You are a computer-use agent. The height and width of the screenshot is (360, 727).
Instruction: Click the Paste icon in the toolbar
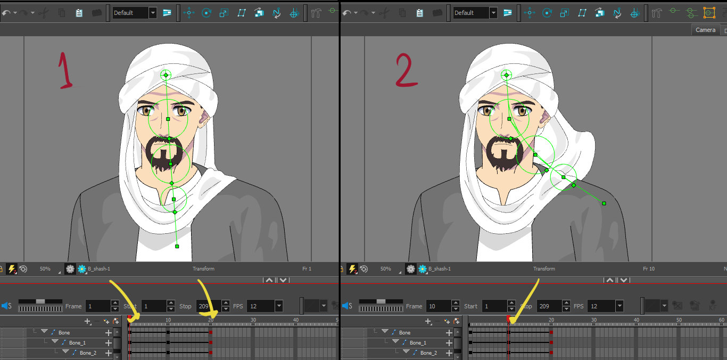(x=78, y=13)
